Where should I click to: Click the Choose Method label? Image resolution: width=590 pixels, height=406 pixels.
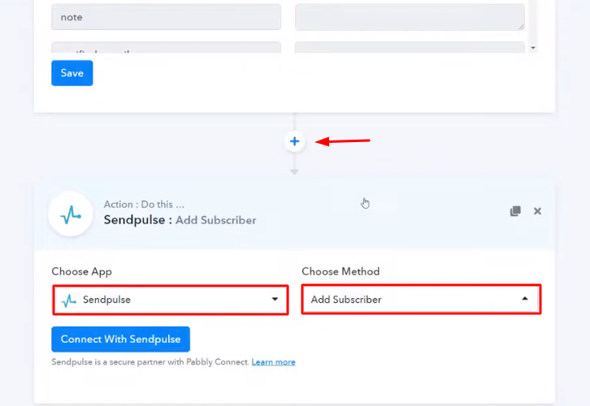[341, 271]
